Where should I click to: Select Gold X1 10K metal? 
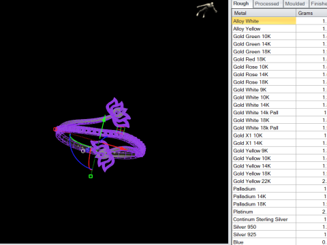[279, 135]
